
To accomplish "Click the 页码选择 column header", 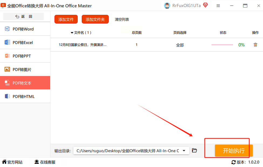I will [180, 33].
